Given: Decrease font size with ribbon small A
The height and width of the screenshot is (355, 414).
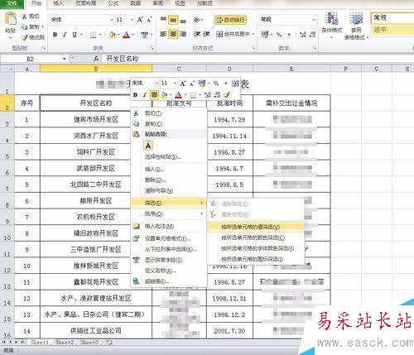Looking at the screenshot, I should click(x=149, y=20).
